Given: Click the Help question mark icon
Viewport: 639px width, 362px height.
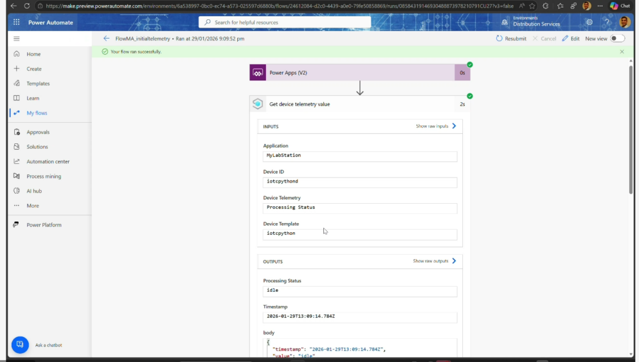Looking at the screenshot, I should click(607, 22).
